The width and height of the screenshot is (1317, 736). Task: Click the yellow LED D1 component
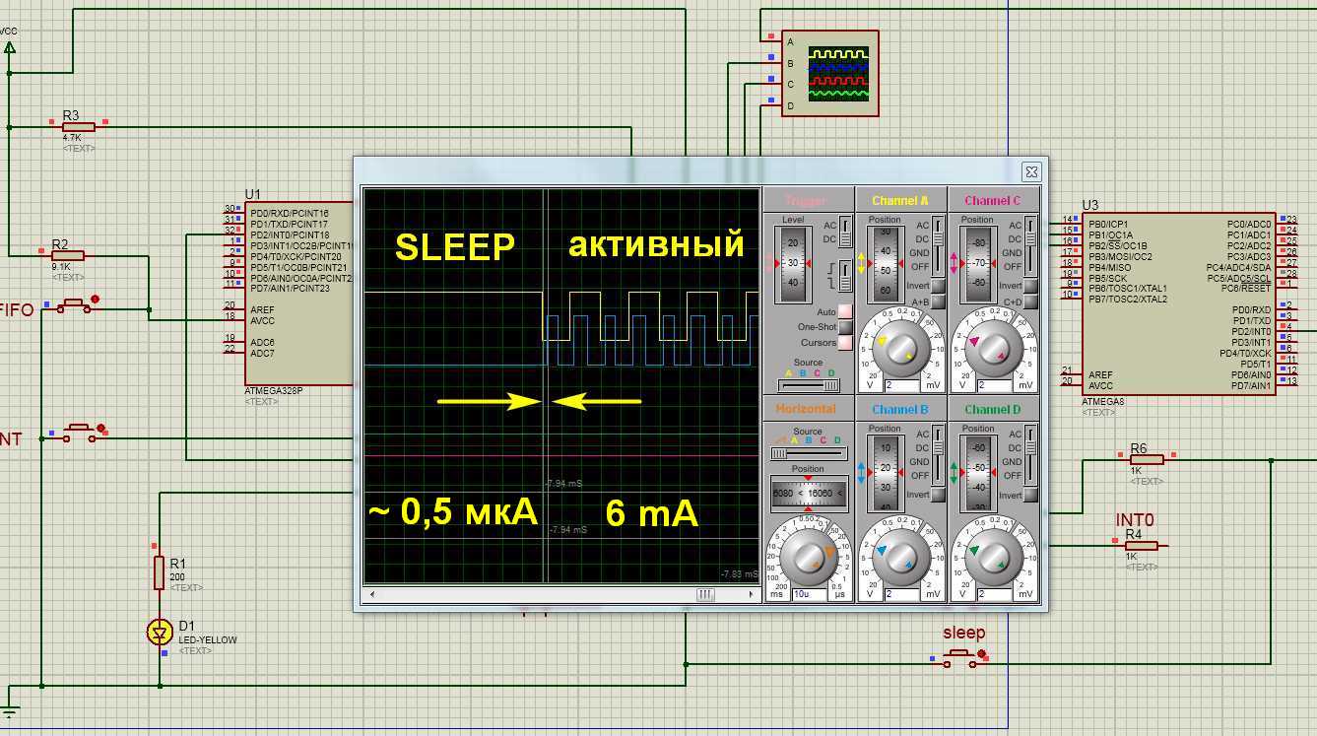[x=160, y=633]
